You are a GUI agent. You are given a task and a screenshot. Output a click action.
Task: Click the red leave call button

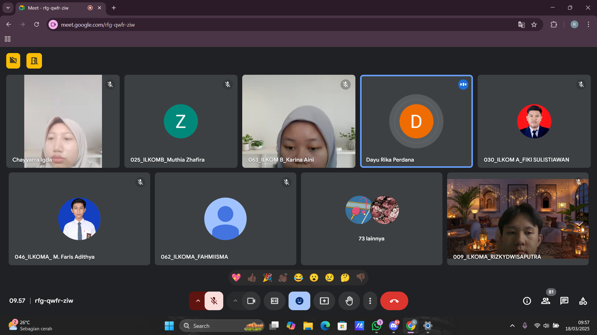point(394,301)
